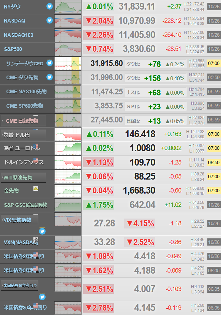Screen dimensions: 221x315
Task: Open the VIX恐怖指数 mini chart
Action: (x=68, y=219)
